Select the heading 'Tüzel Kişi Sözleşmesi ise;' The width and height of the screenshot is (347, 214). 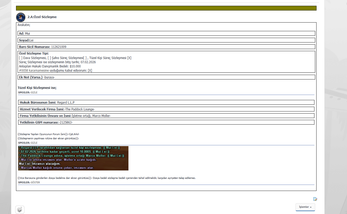(x=37, y=88)
